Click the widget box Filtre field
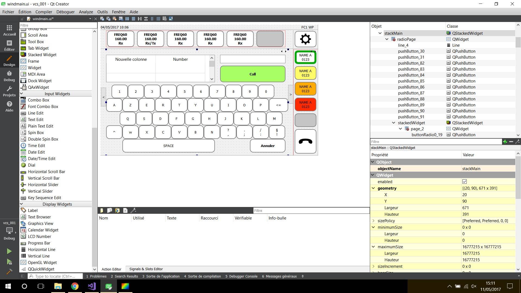Viewport: 521px width, 293px height. pyautogui.click(x=58, y=25)
